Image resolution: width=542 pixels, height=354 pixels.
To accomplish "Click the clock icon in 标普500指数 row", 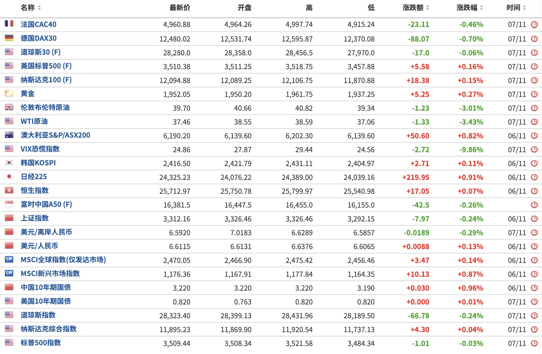I will tap(534, 343).
